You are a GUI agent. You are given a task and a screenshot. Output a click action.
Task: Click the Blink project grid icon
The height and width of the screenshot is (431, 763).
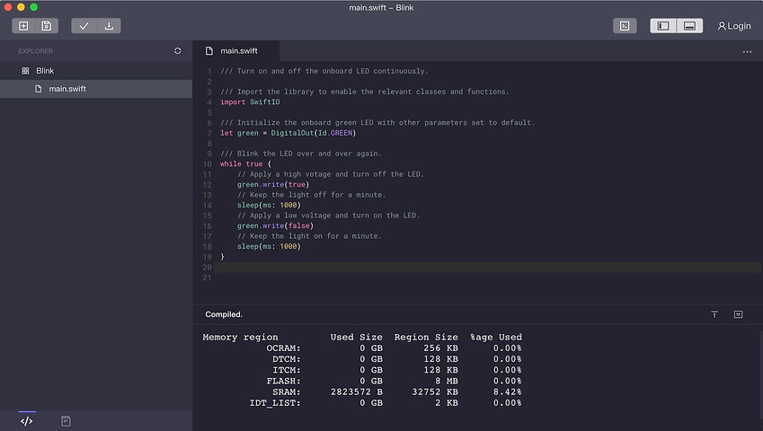25,71
